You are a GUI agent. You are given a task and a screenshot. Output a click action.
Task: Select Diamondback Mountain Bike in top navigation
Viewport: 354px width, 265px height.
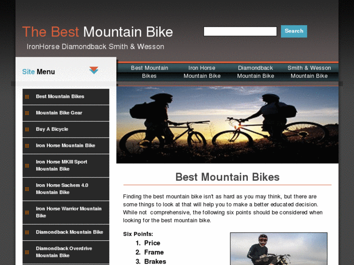pos(256,72)
